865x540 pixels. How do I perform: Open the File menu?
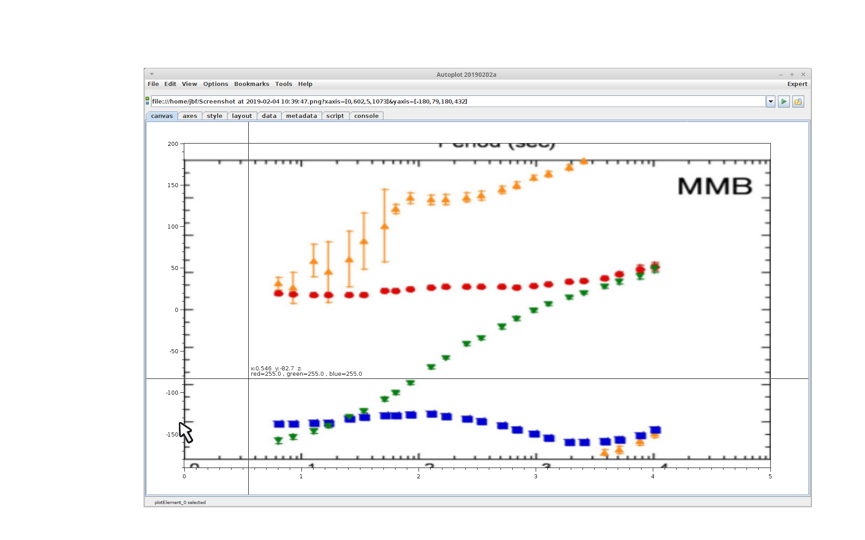click(x=153, y=84)
